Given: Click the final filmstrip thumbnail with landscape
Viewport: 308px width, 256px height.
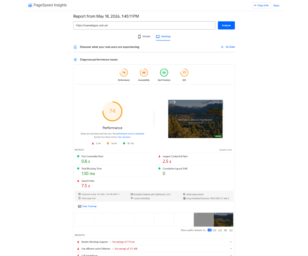Looking at the screenshot, I should pos(223,220).
